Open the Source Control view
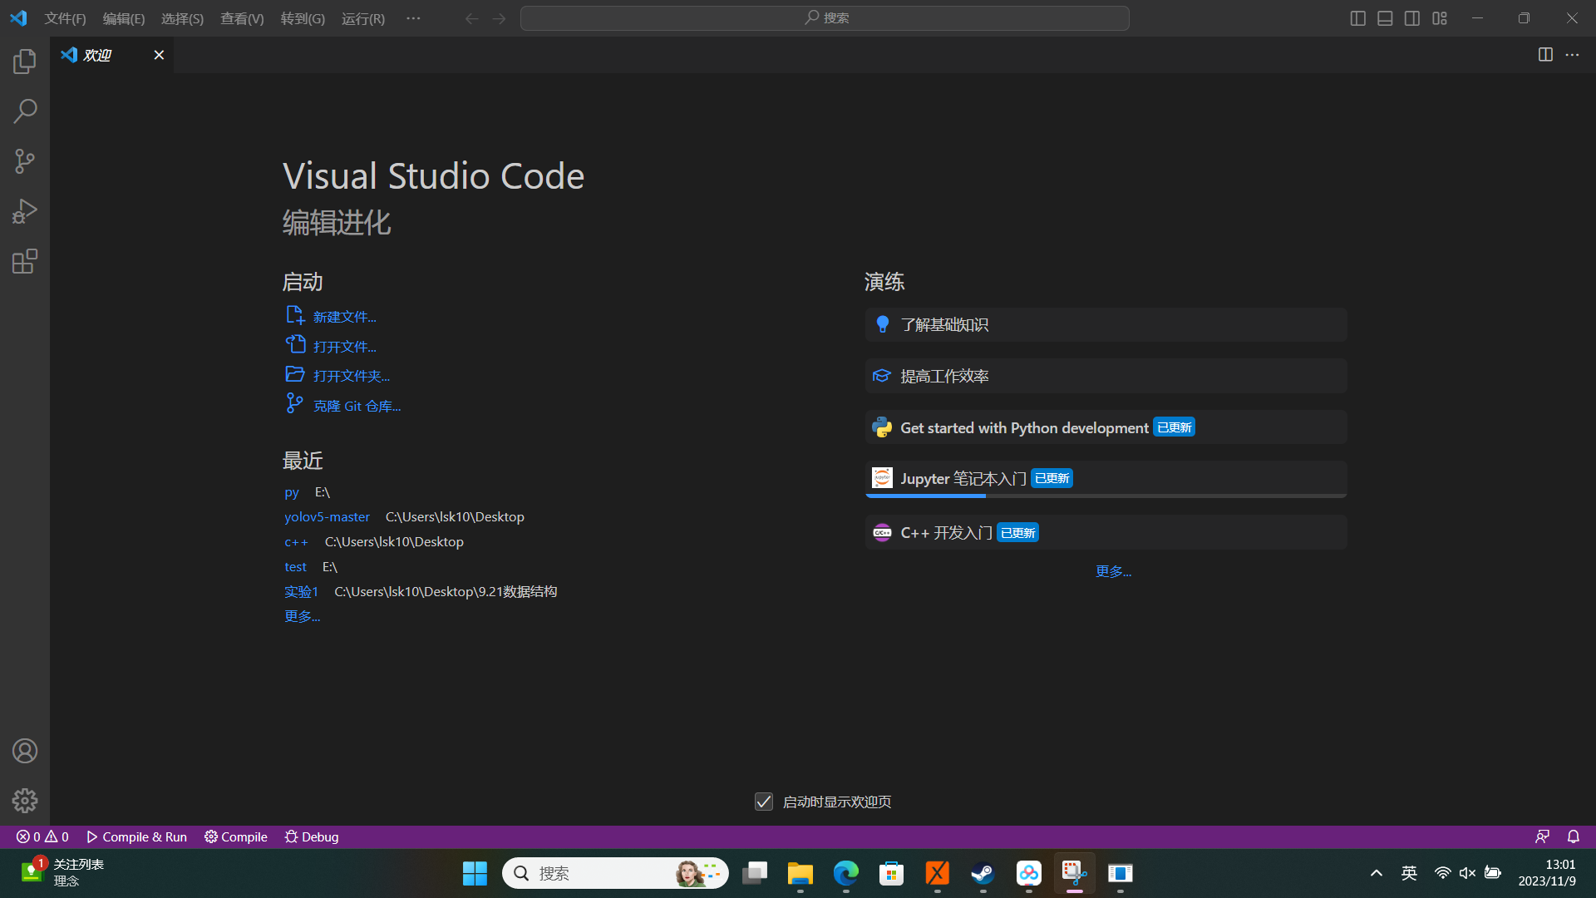1596x898 pixels. click(25, 161)
